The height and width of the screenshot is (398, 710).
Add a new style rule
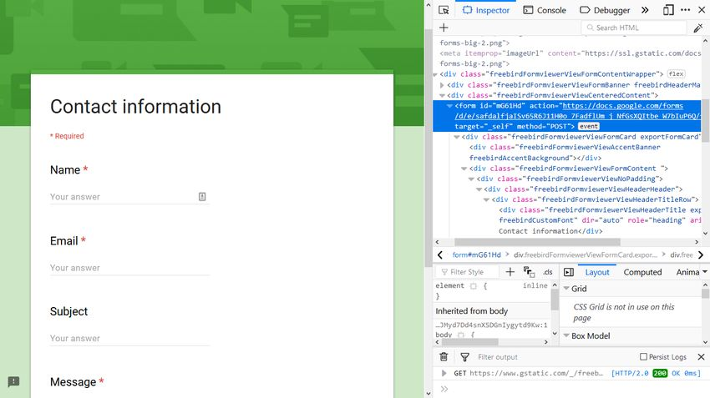tap(510, 272)
